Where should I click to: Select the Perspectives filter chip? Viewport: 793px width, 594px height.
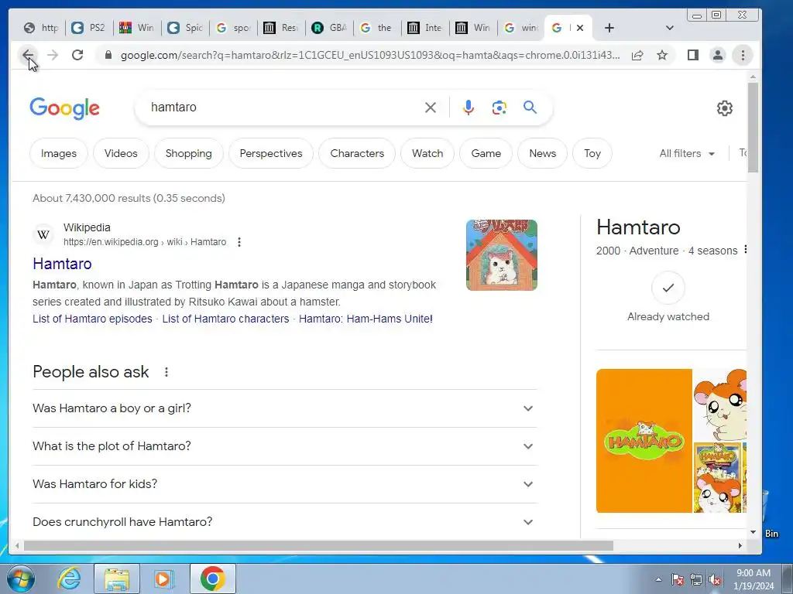271,153
